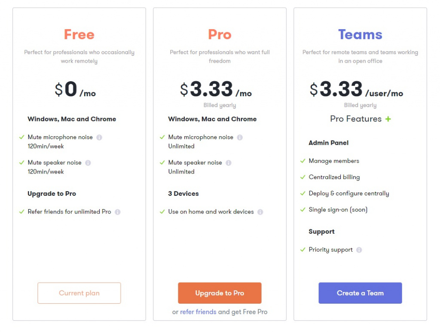The height and width of the screenshot is (332, 440).
Task: Click the green plus beside Pro Features
Action: 388,119
